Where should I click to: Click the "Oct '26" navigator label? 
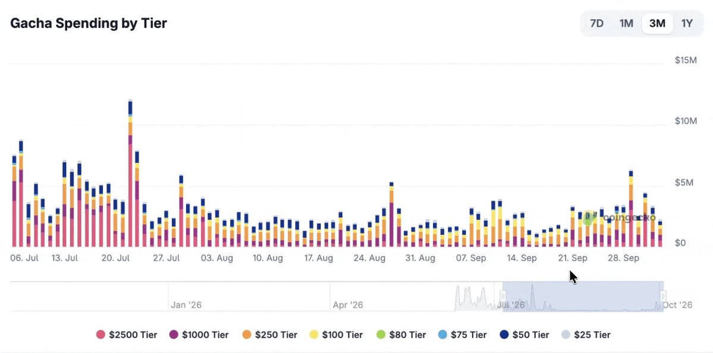click(x=677, y=305)
